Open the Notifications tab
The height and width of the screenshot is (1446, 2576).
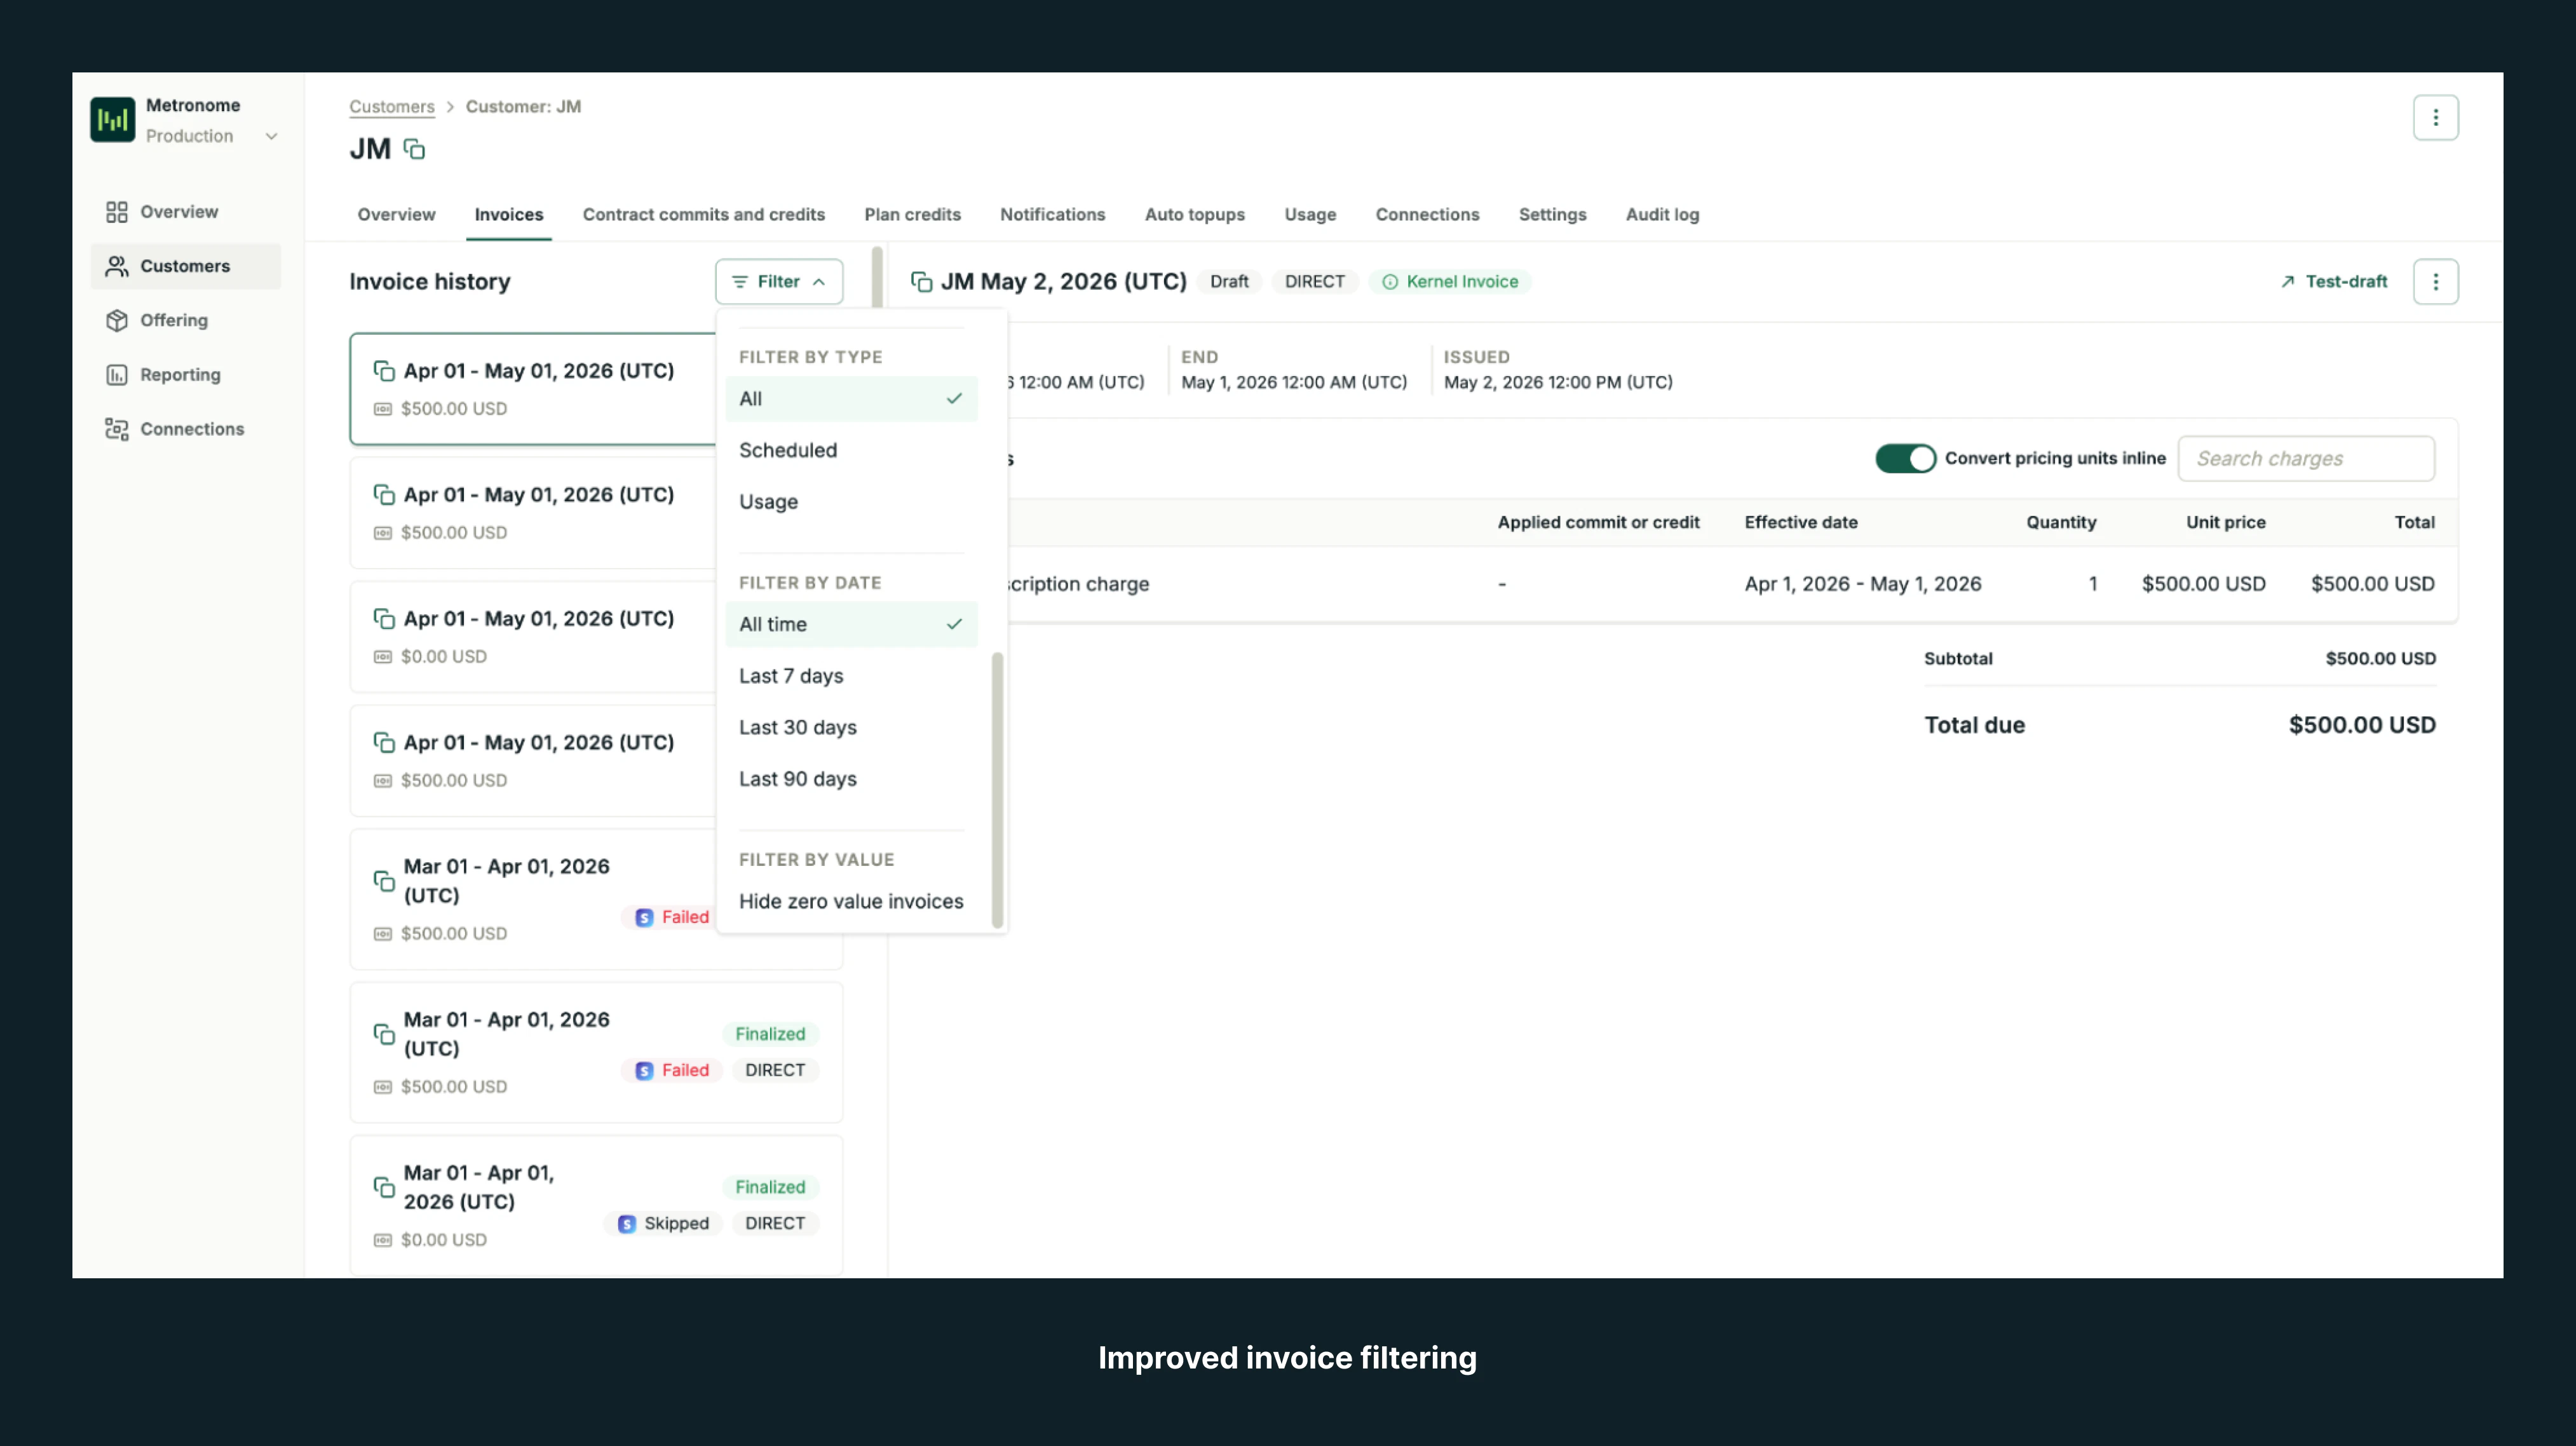pyautogui.click(x=1052, y=214)
